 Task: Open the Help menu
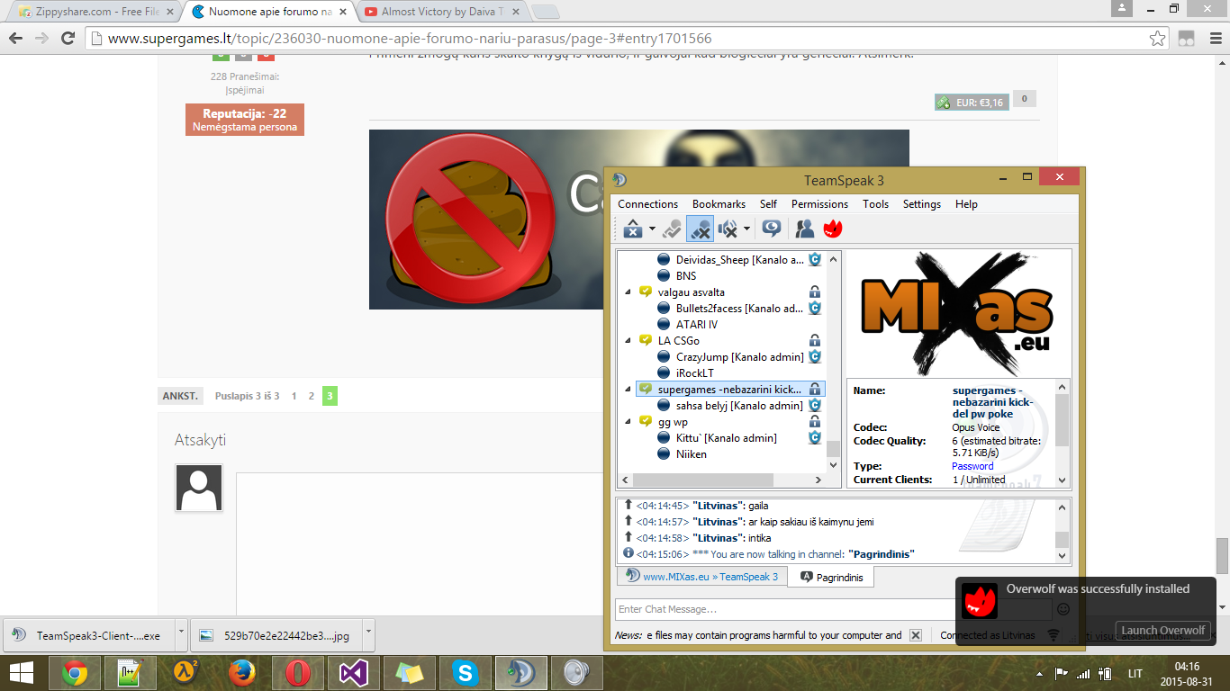coord(966,204)
